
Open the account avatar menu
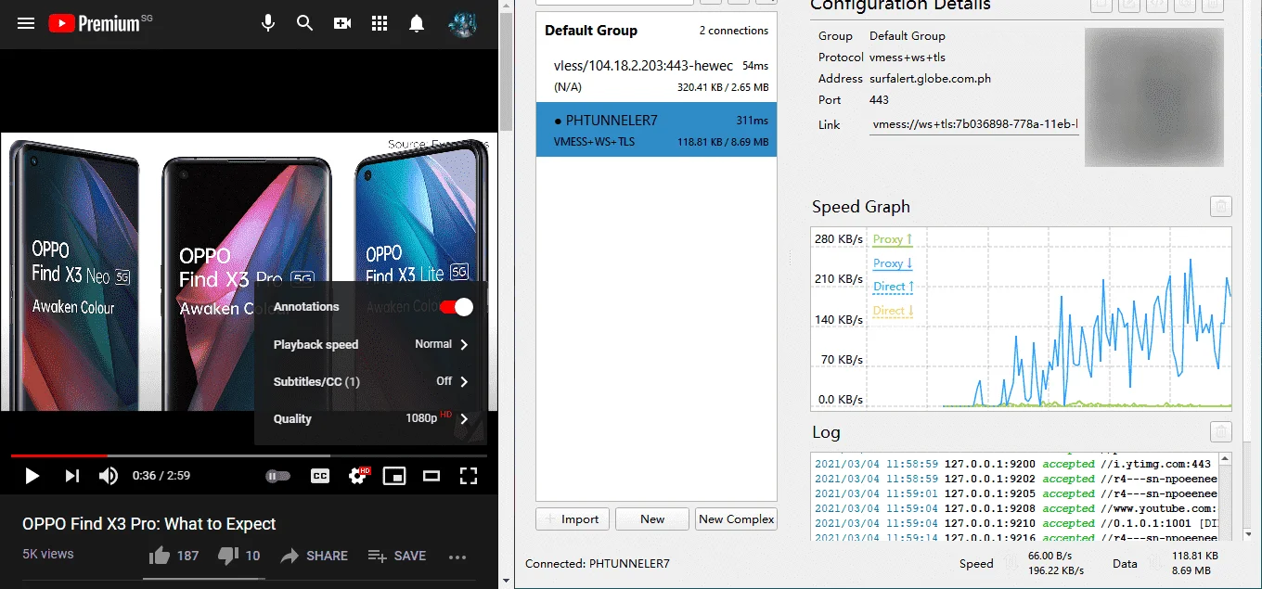pyautogui.click(x=461, y=23)
